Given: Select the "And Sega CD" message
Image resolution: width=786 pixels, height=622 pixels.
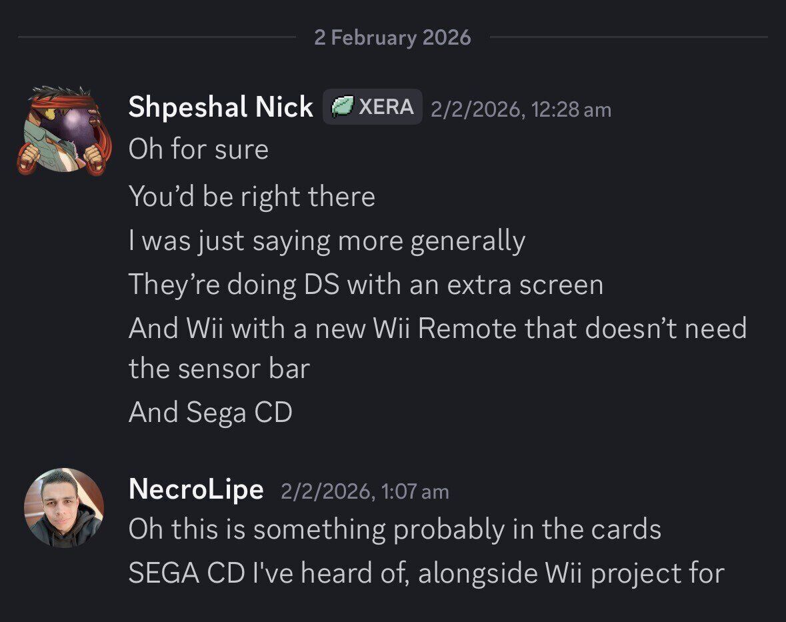Looking at the screenshot, I should (211, 413).
